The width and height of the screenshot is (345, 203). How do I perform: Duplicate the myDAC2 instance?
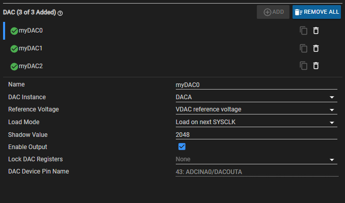(x=303, y=66)
